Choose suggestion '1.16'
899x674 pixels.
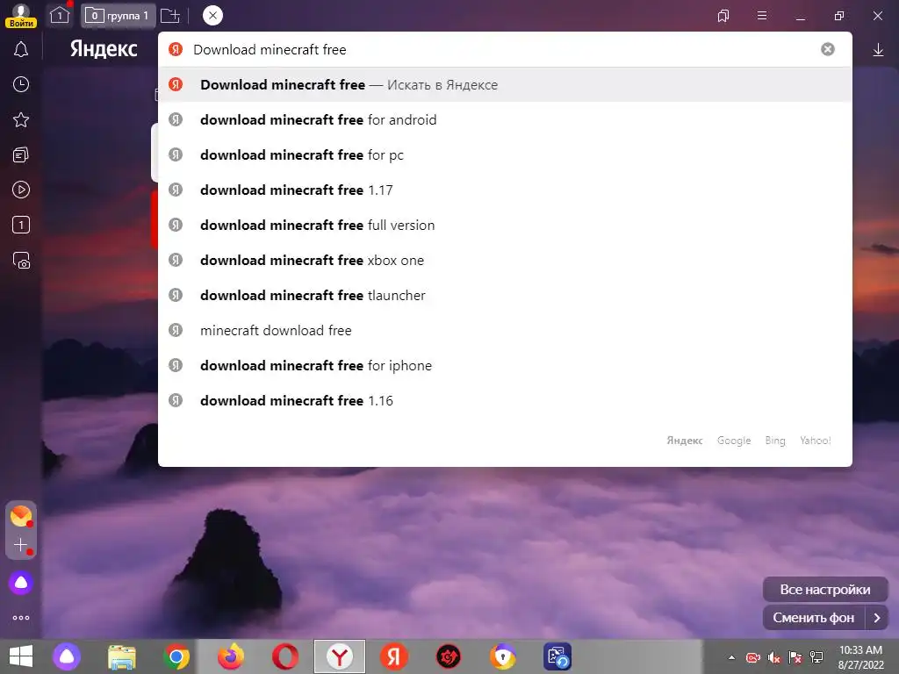click(x=505, y=400)
